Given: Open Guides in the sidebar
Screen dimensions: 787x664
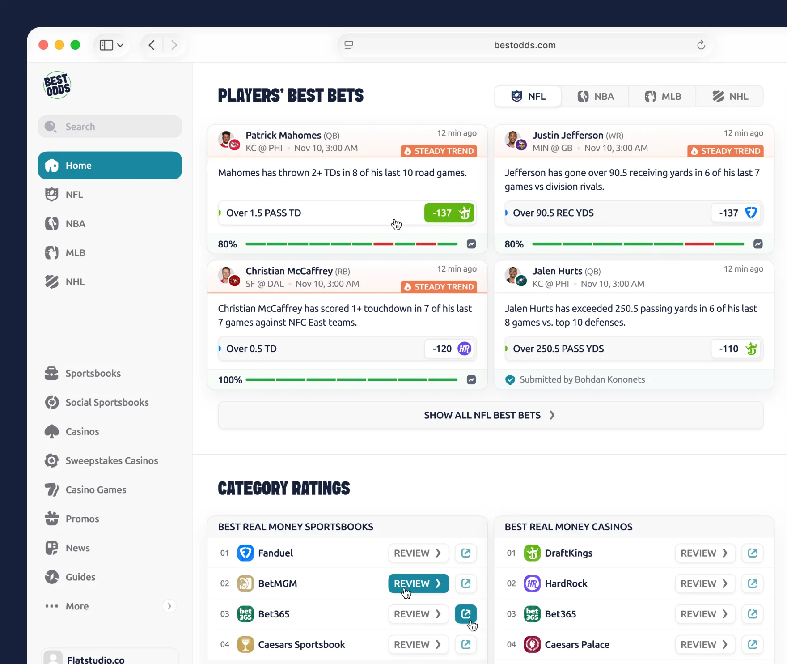Looking at the screenshot, I should (110, 577).
